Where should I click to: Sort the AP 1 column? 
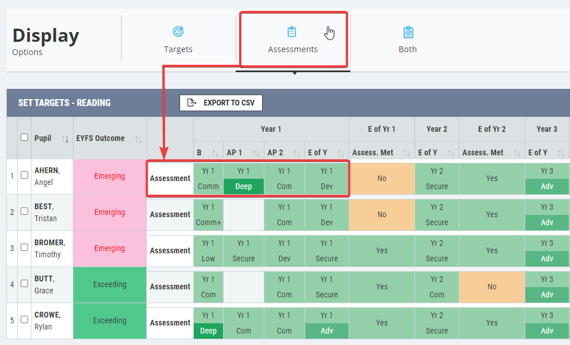pos(256,153)
